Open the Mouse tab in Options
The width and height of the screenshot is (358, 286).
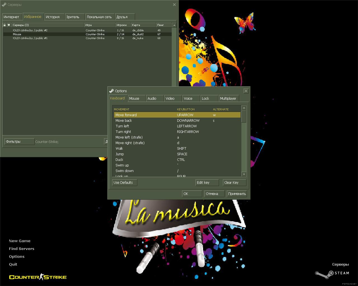(x=137, y=98)
